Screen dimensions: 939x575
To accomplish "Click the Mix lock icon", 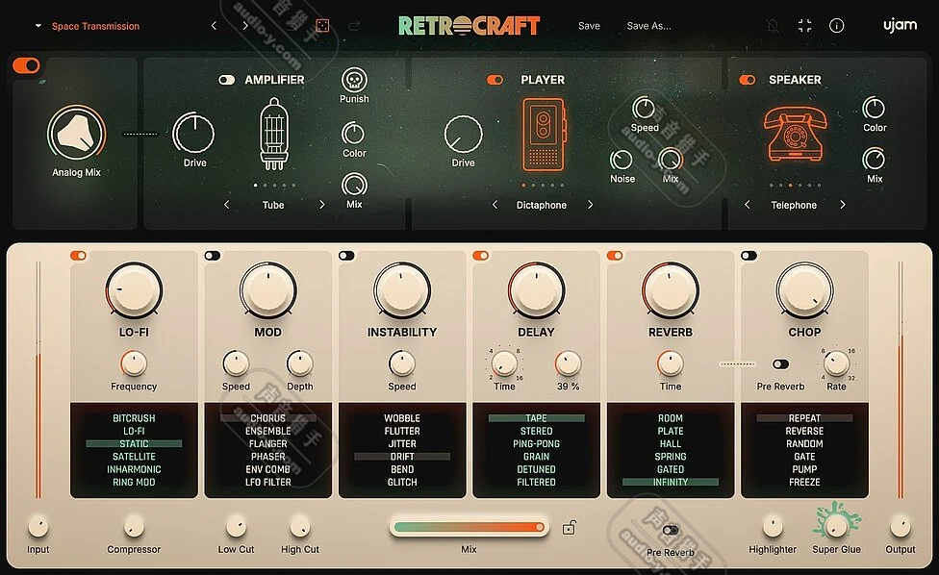I will [x=569, y=527].
